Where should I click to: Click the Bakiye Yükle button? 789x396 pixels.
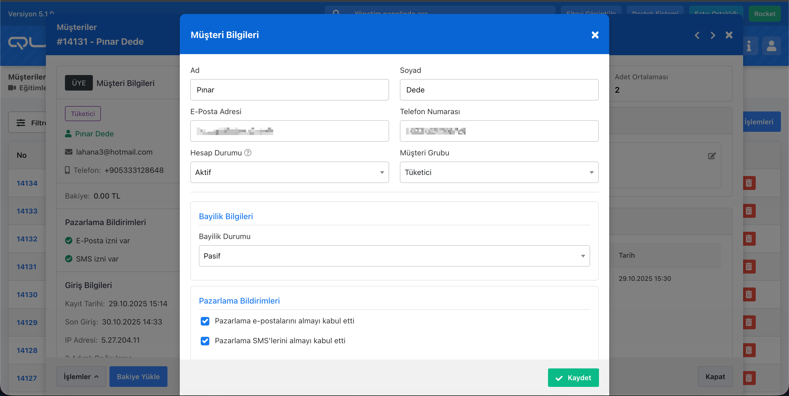(x=138, y=376)
